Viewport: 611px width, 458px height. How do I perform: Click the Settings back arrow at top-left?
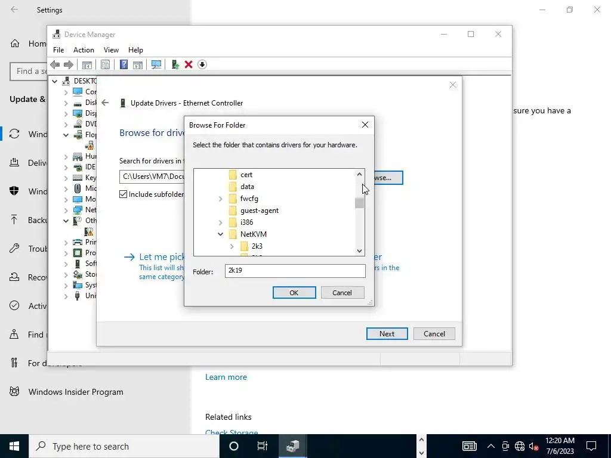14,10
